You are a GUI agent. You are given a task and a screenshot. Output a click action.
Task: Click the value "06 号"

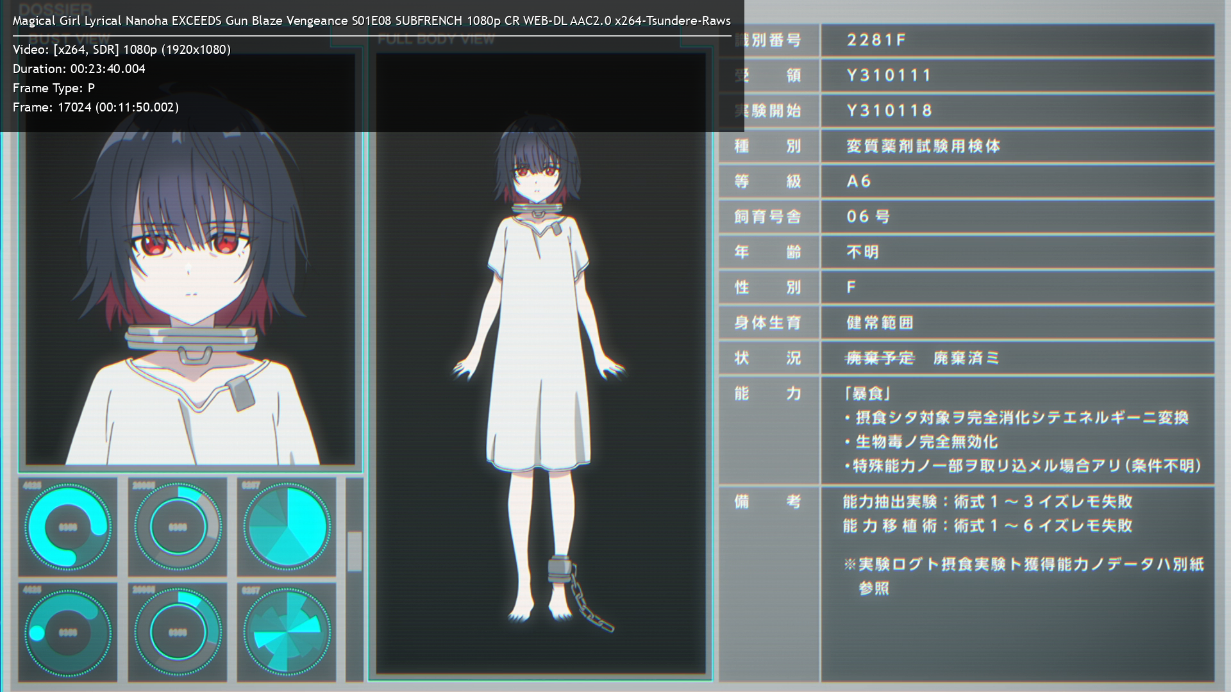coord(868,217)
